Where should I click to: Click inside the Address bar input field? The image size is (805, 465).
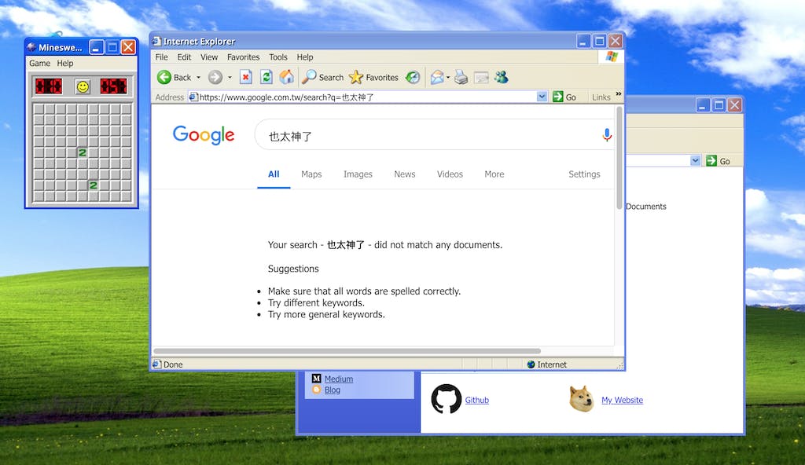pos(354,96)
